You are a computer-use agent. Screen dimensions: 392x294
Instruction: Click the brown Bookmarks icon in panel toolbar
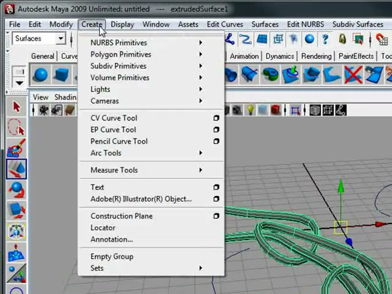point(70,110)
